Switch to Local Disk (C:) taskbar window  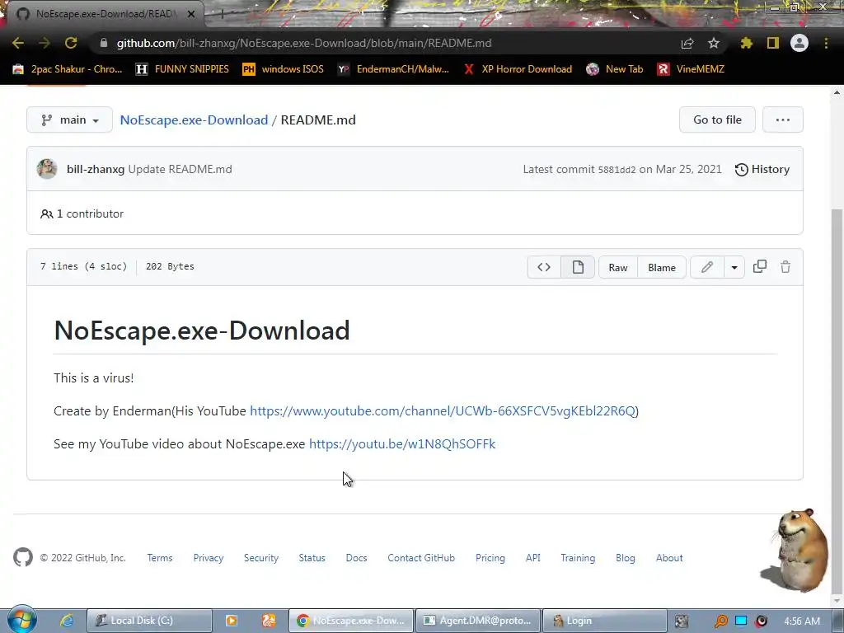tap(150, 621)
